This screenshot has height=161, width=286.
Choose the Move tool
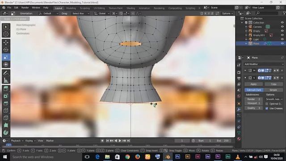pyautogui.click(x=6, y=42)
